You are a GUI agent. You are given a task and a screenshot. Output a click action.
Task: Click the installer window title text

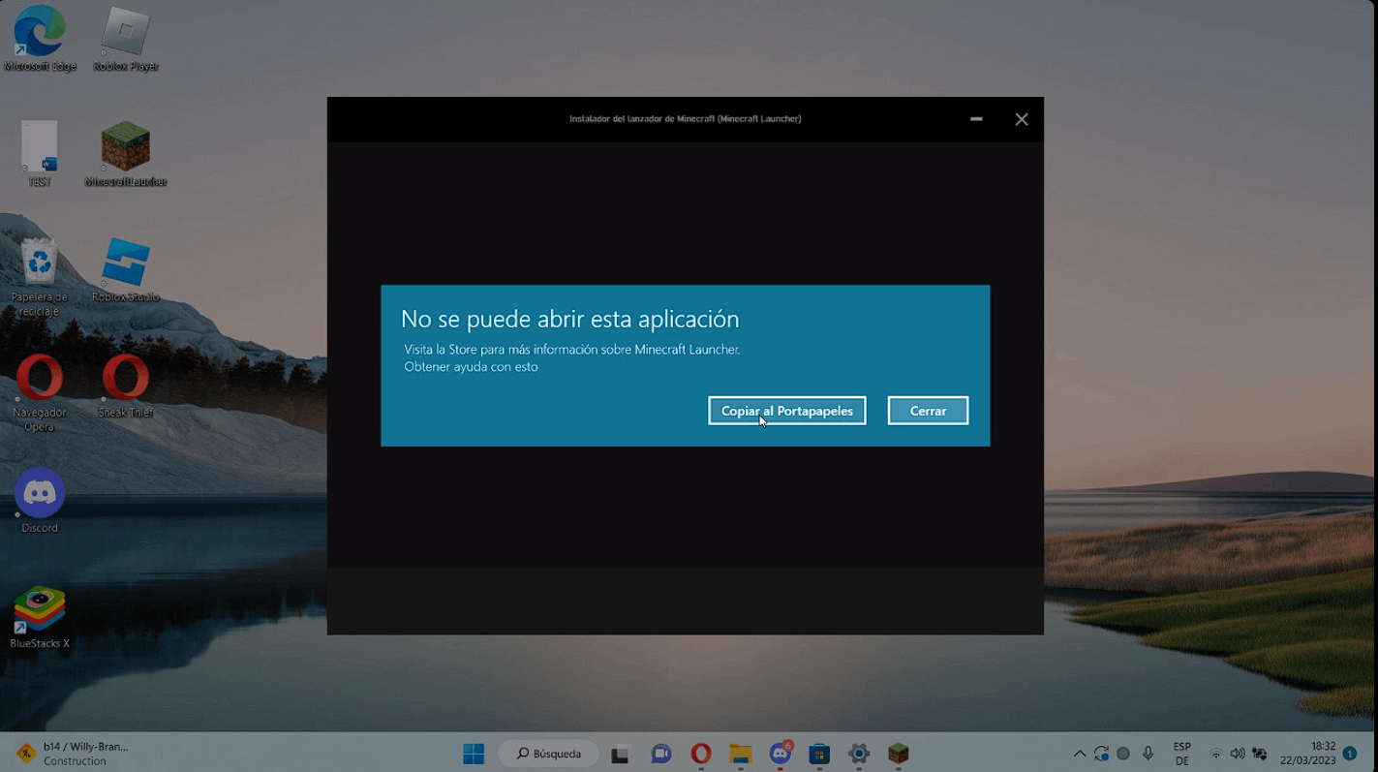click(x=685, y=119)
